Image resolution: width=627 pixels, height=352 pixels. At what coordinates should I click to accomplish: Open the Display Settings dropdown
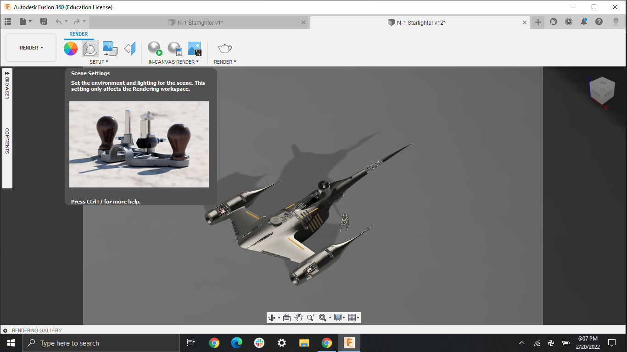[338, 317]
